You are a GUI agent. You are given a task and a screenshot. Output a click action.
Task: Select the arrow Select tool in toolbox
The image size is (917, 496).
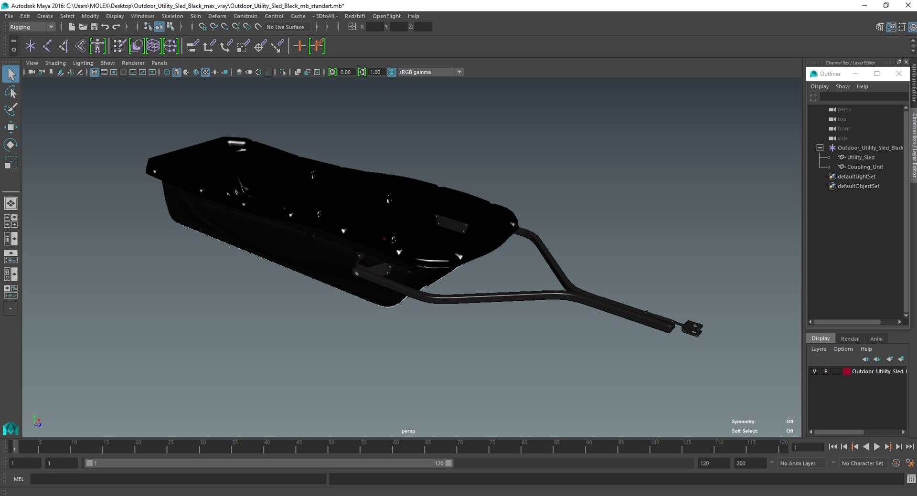point(11,74)
